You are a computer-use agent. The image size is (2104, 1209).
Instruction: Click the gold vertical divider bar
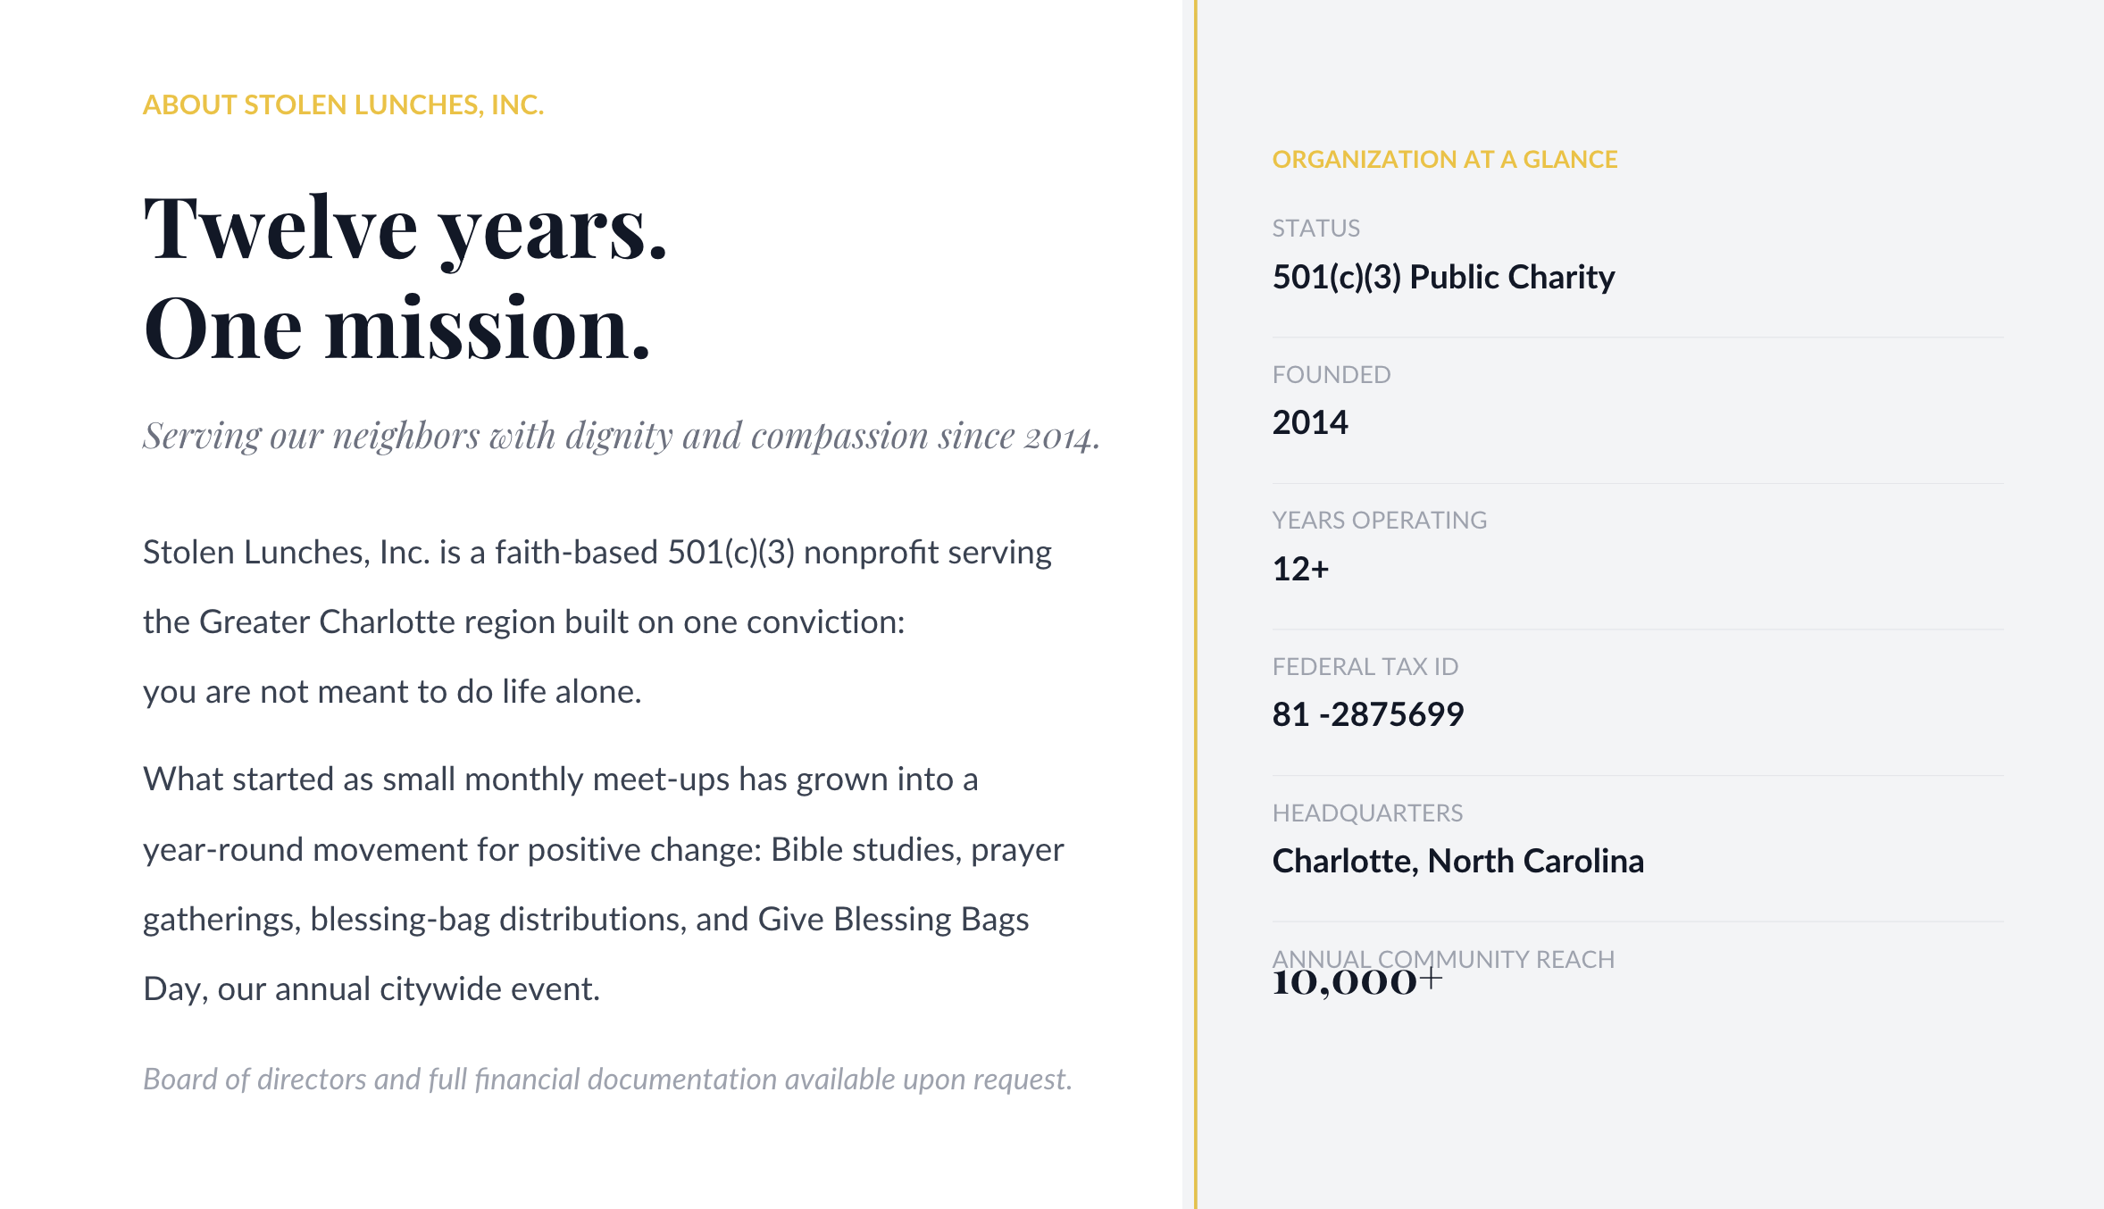pos(1195,604)
